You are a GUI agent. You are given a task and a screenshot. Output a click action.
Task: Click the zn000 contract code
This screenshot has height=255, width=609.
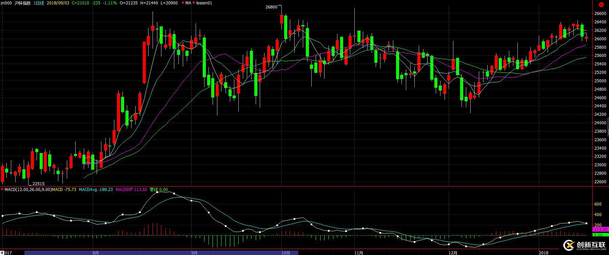point(6,3)
